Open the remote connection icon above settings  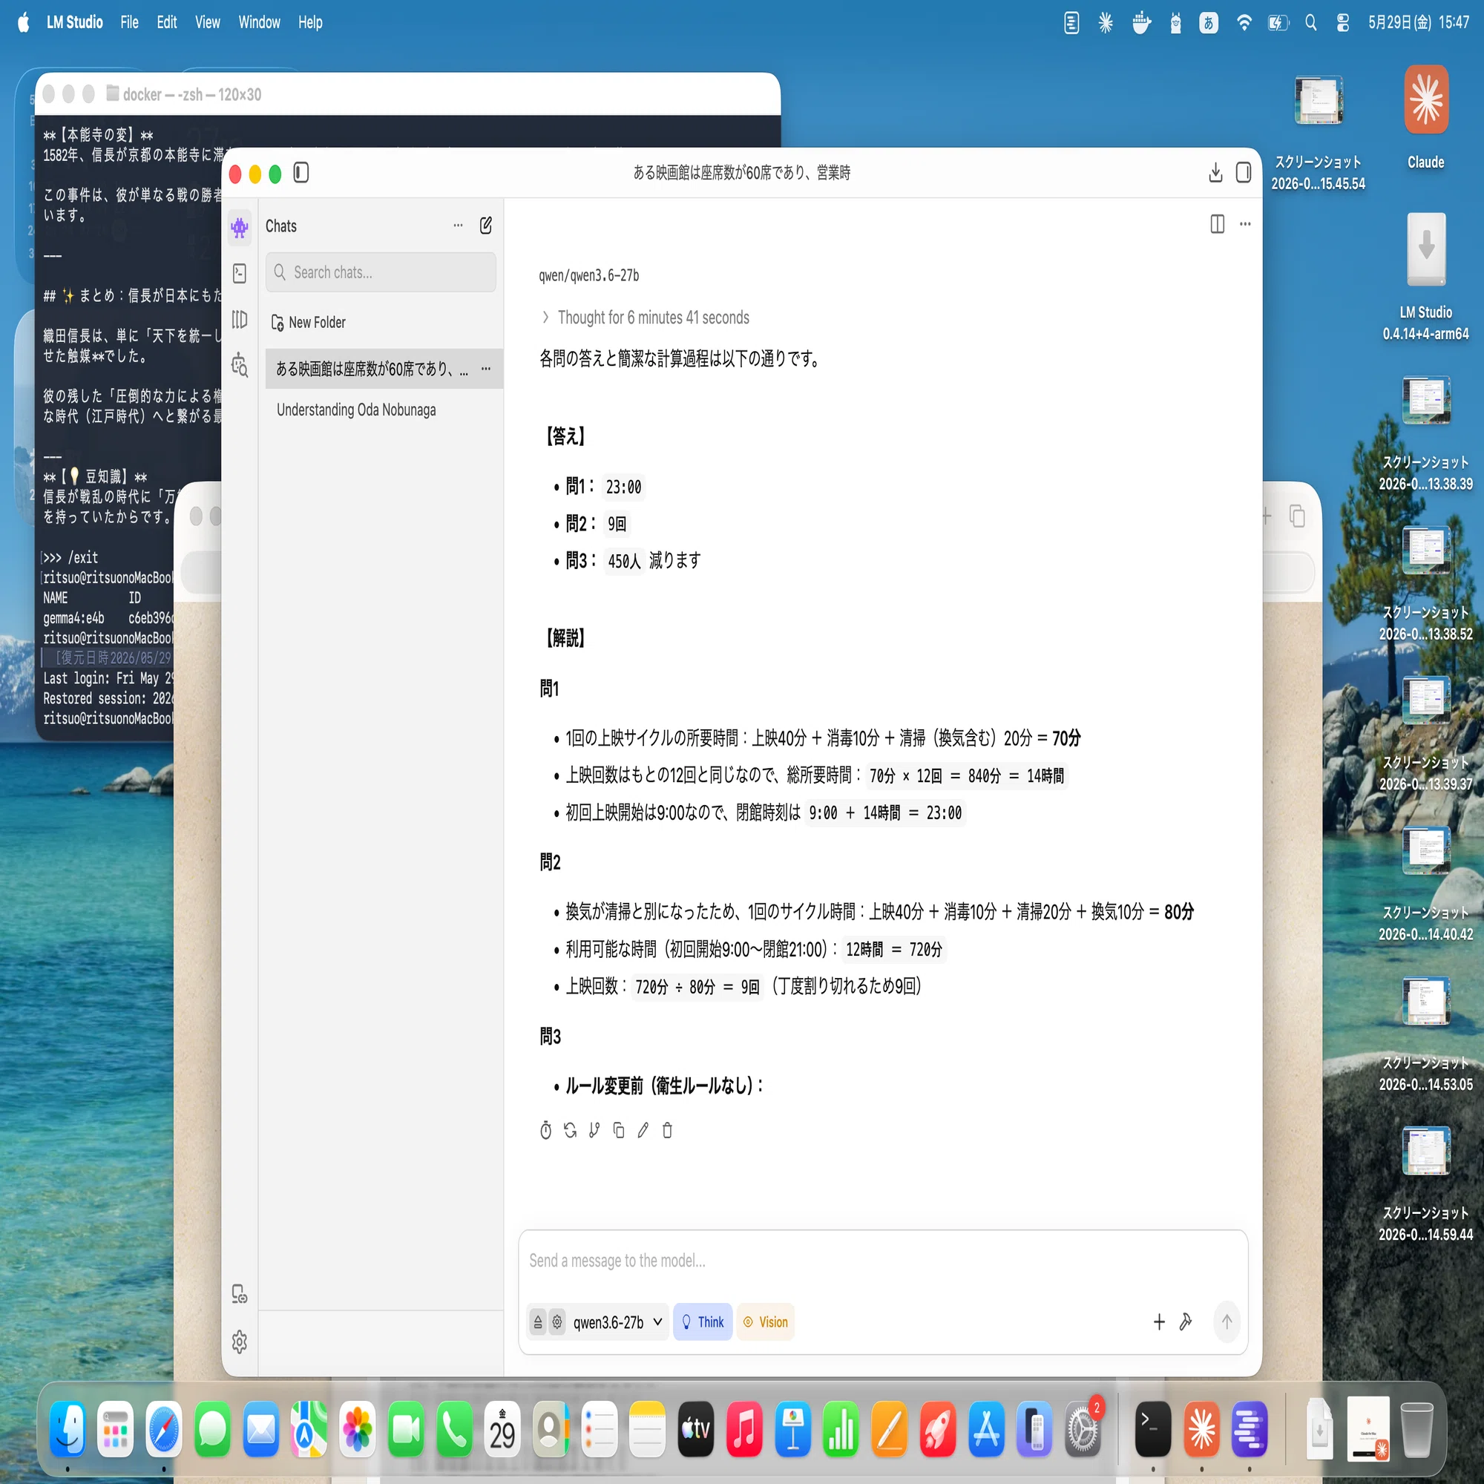[x=240, y=1294]
